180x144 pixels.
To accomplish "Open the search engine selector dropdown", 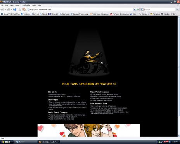I will [143, 9].
